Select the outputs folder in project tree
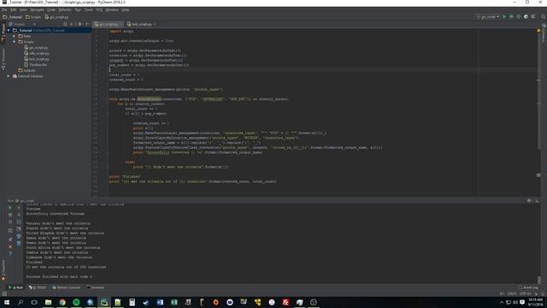547x308 pixels. click(26, 70)
